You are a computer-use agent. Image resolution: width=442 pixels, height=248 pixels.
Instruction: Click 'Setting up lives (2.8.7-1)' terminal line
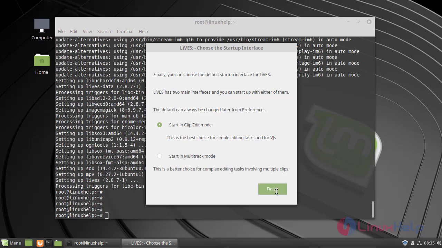tap(97, 180)
